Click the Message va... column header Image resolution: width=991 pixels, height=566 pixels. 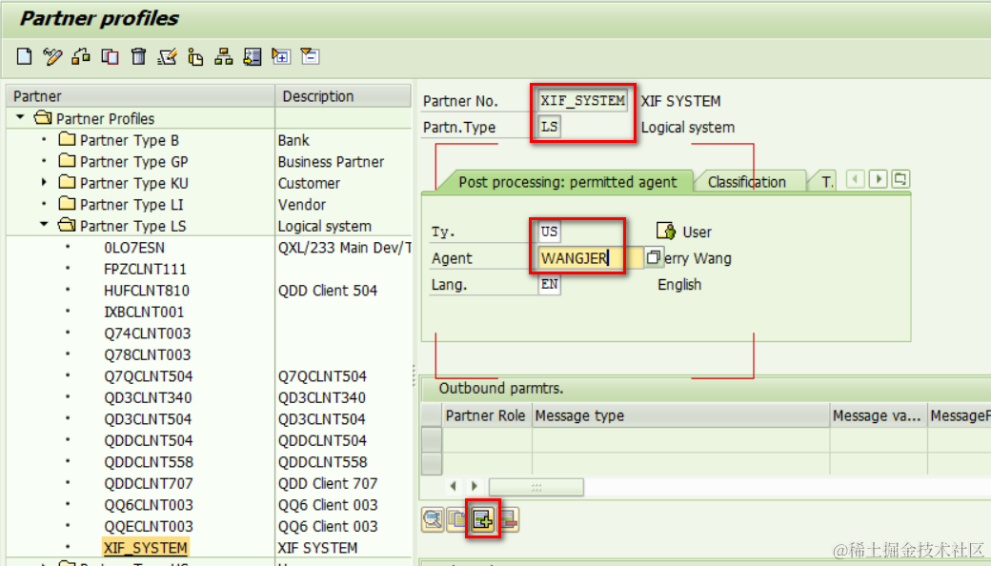[x=878, y=415]
